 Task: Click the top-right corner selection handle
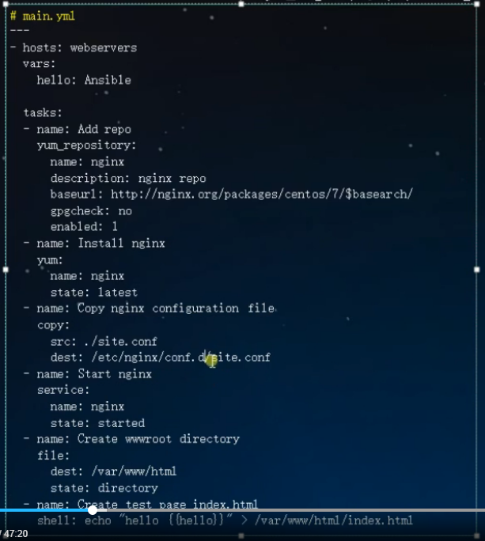pos(477,4)
